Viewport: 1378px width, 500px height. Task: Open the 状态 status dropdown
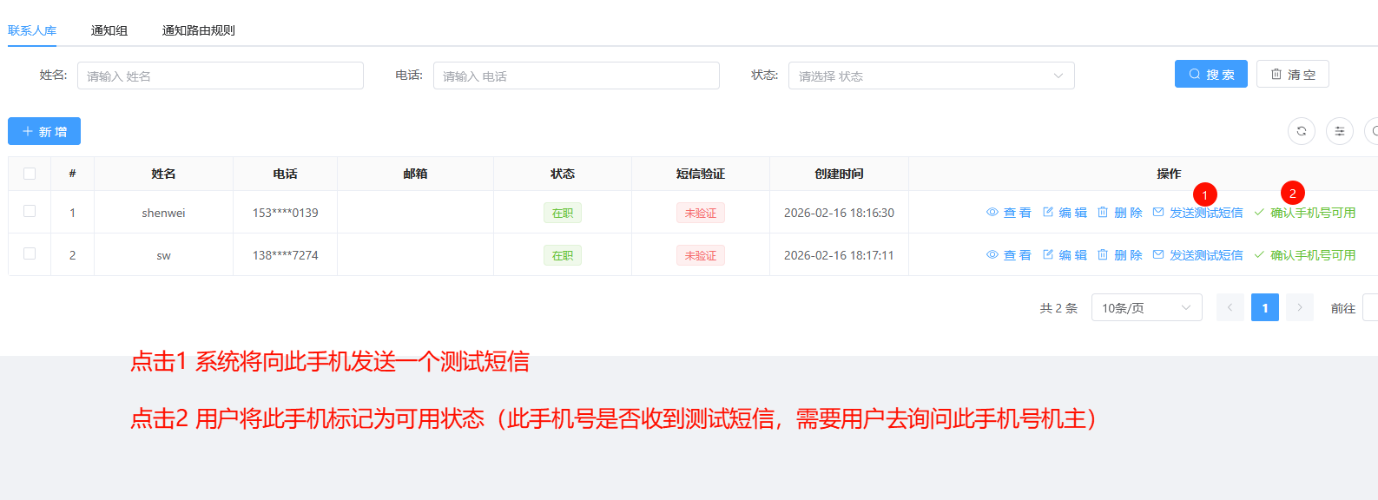pos(931,76)
